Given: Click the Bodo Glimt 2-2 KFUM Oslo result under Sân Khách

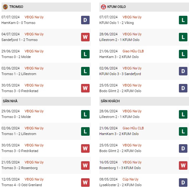Looking at the screenshot, I should [x=120, y=151].
